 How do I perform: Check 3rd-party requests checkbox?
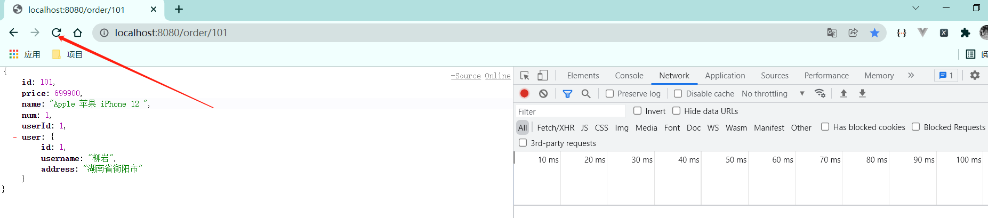click(523, 143)
